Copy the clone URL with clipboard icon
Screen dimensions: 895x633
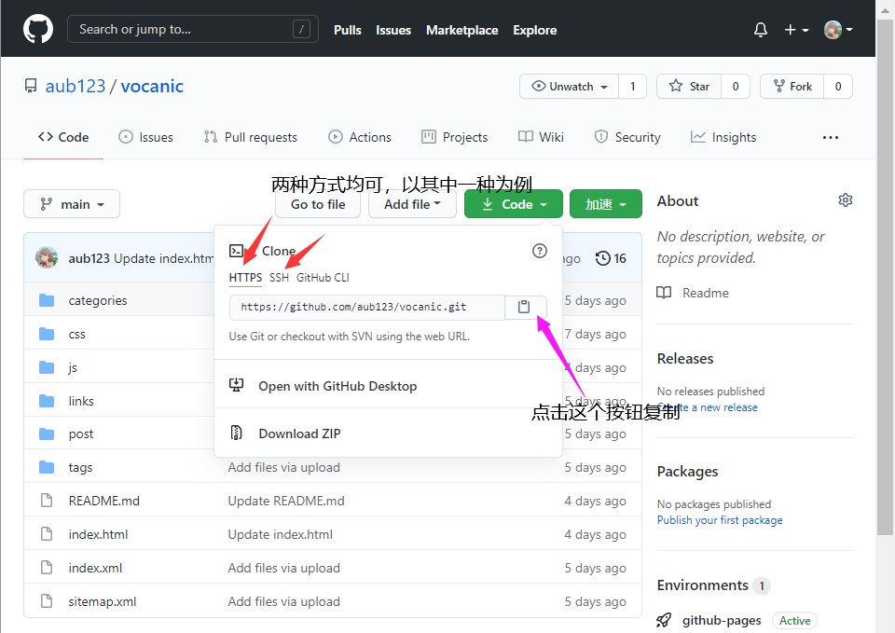(525, 307)
